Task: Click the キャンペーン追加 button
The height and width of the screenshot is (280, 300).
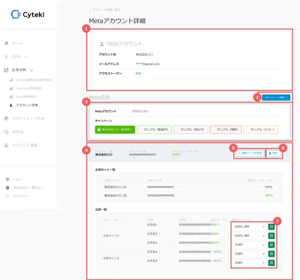Action: [x=276, y=97]
